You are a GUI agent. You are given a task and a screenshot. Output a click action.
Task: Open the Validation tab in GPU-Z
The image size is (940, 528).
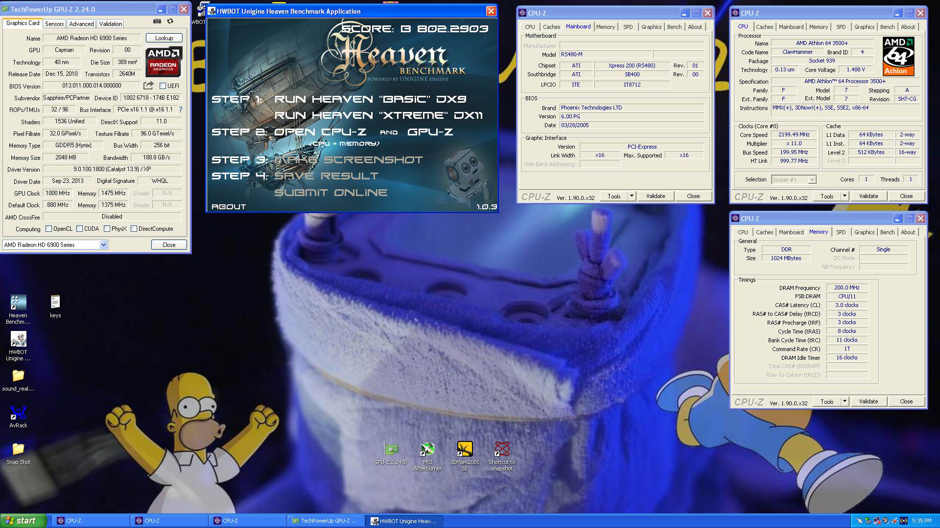pos(111,24)
